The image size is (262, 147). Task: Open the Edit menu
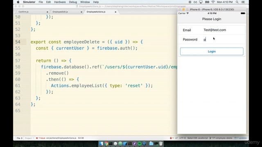(48, 2)
